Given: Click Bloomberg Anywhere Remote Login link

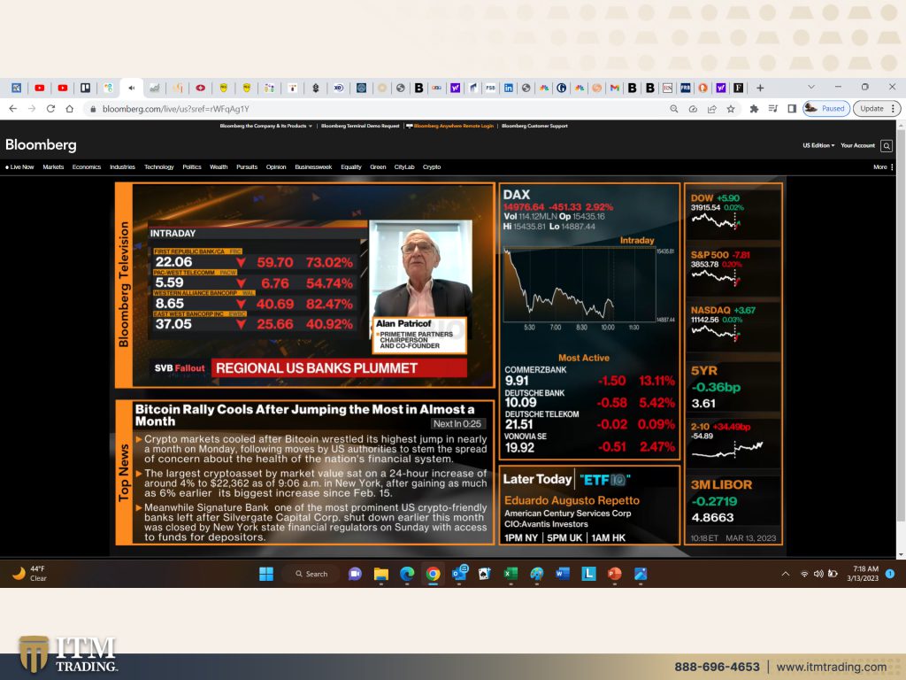Looking at the screenshot, I should 450,126.
